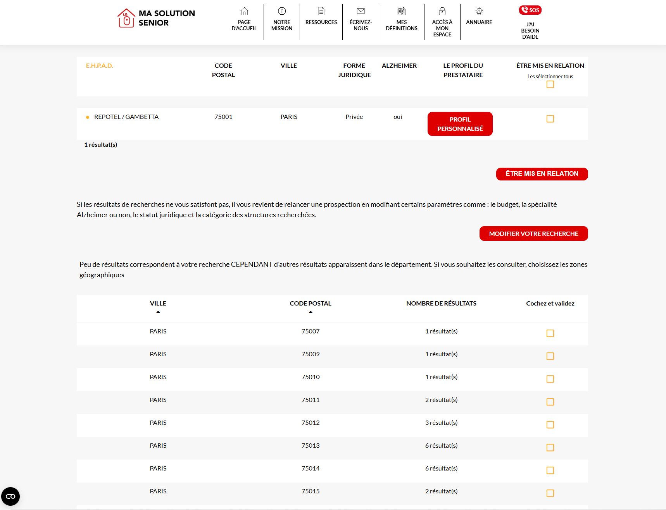This screenshot has height=510, width=666.
Task: Click the Écrivez-nous envelope icon
Action: [x=361, y=11]
